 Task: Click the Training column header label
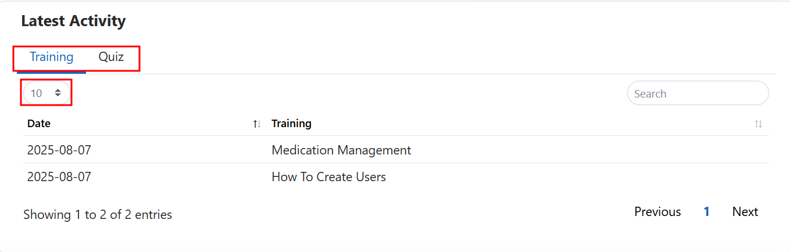[291, 124]
